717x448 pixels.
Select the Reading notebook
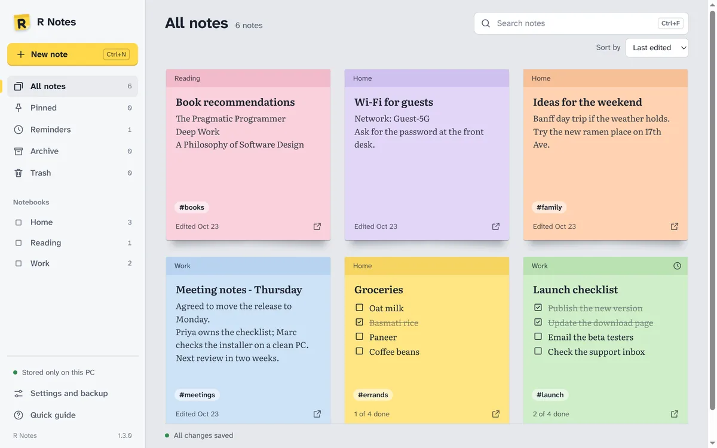click(x=72, y=243)
